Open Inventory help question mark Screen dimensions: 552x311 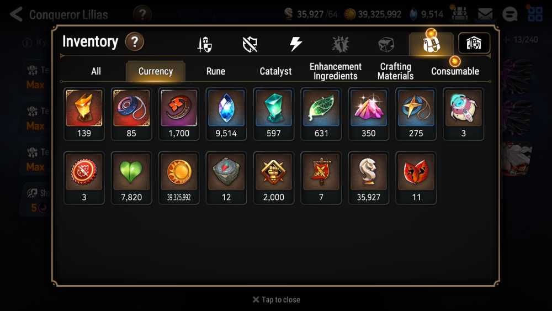coord(135,41)
